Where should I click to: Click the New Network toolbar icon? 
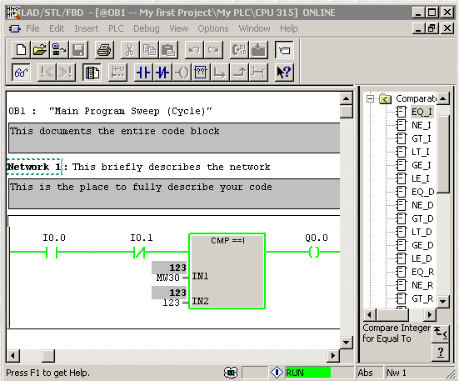[117, 73]
